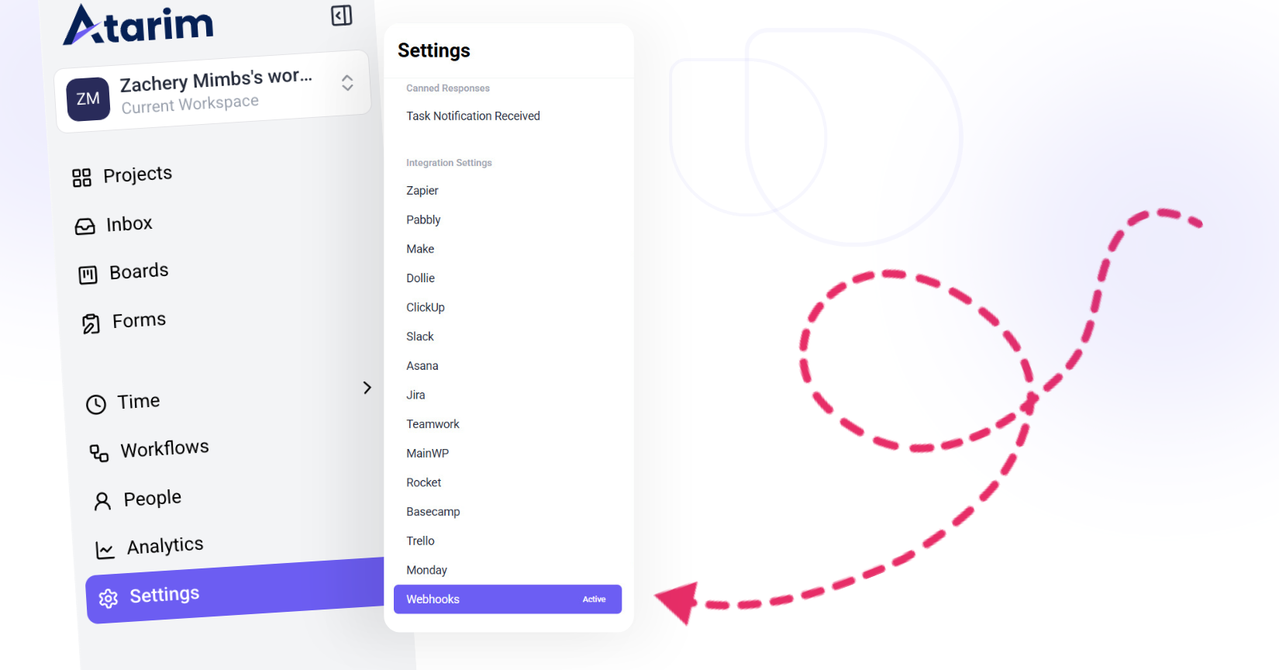This screenshot has width=1279, height=670.
Task: Click the Atarim logo
Action: (138, 25)
